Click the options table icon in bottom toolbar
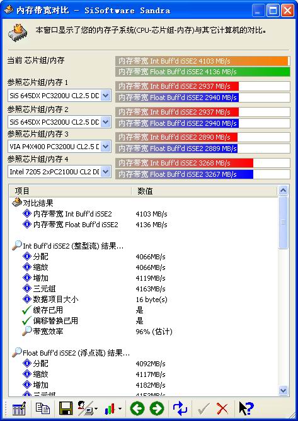This screenshot has height=421, width=298. click(19, 408)
